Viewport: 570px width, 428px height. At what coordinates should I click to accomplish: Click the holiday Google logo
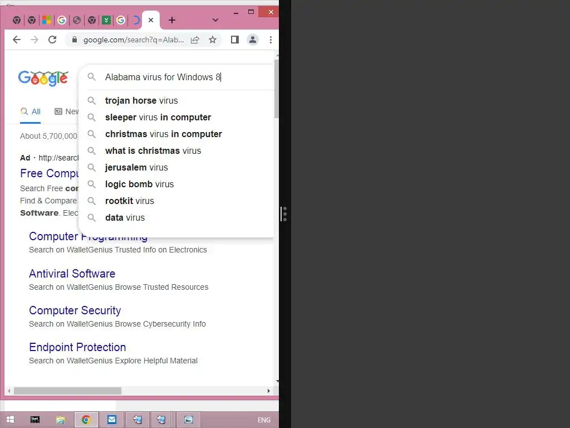[43, 78]
